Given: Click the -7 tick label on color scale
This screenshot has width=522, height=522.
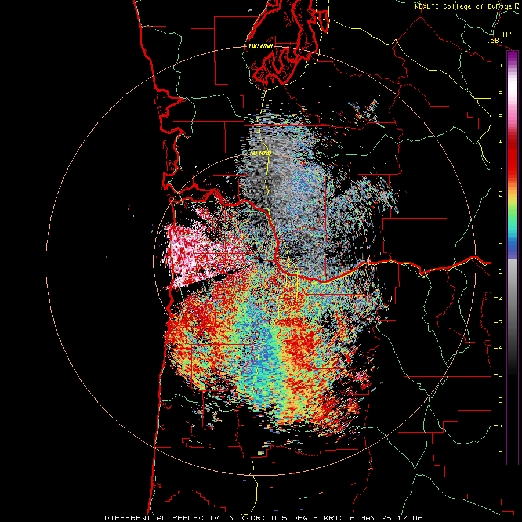Looking at the screenshot, I should coord(498,426).
